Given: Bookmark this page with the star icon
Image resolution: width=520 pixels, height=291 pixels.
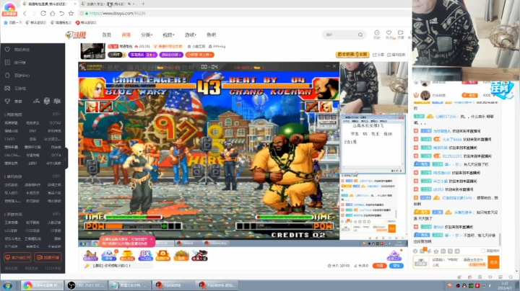Looking at the screenshot, I should 71,13.
